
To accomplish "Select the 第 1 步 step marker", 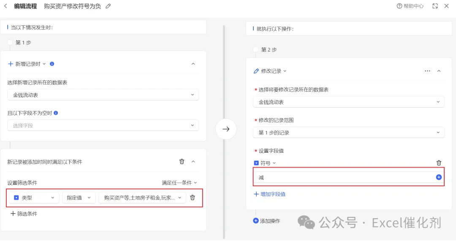I will 10,43.
